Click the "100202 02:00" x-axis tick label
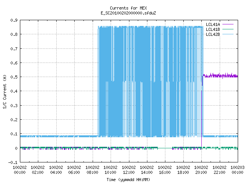This screenshot has height=183, width=245. pos(38,170)
